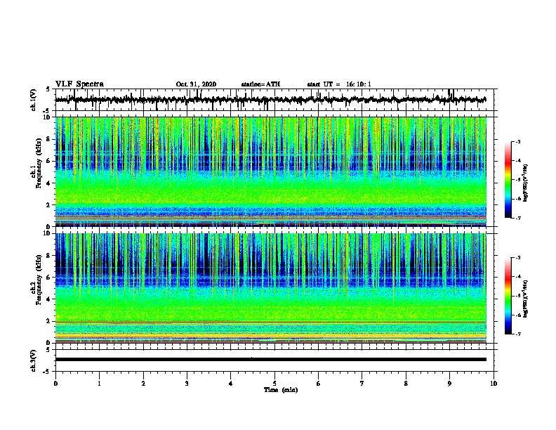The width and height of the screenshot is (556, 430).
Task: Click the ch.2 color bar log(PSD) label
Action: 526,299
